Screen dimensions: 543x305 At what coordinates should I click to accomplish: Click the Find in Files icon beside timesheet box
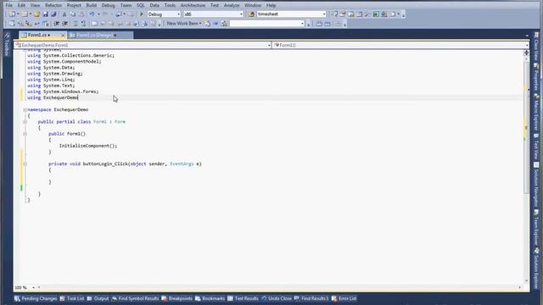pyautogui.click(x=252, y=14)
